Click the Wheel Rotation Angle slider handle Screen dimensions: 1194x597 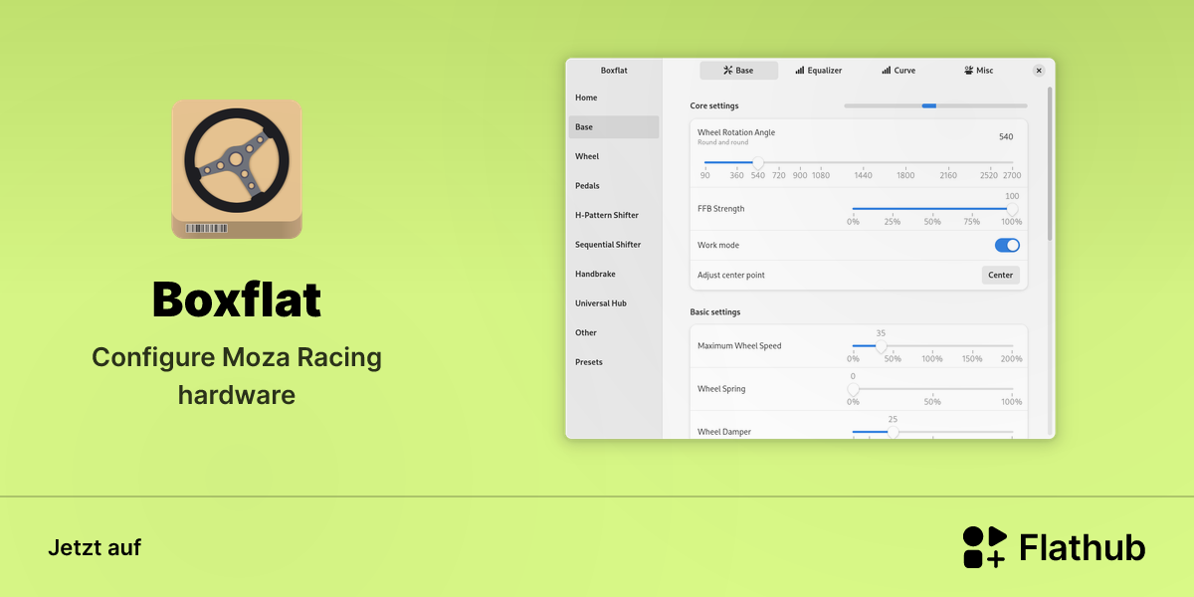(758, 162)
